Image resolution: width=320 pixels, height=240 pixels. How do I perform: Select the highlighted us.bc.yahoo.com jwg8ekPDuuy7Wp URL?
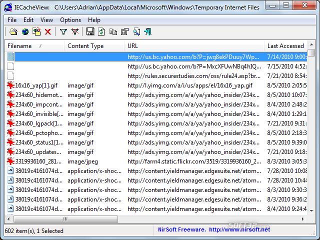(193, 57)
